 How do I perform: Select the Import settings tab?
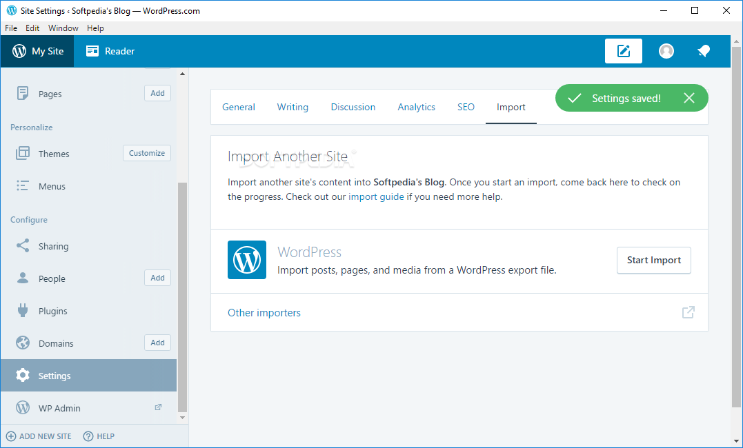click(x=511, y=107)
